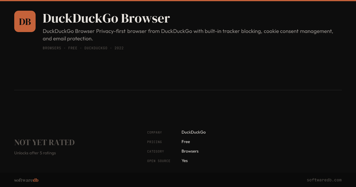Click the COMPANY label
The height and width of the screenshot is (187, 356).
click(155, 132)
